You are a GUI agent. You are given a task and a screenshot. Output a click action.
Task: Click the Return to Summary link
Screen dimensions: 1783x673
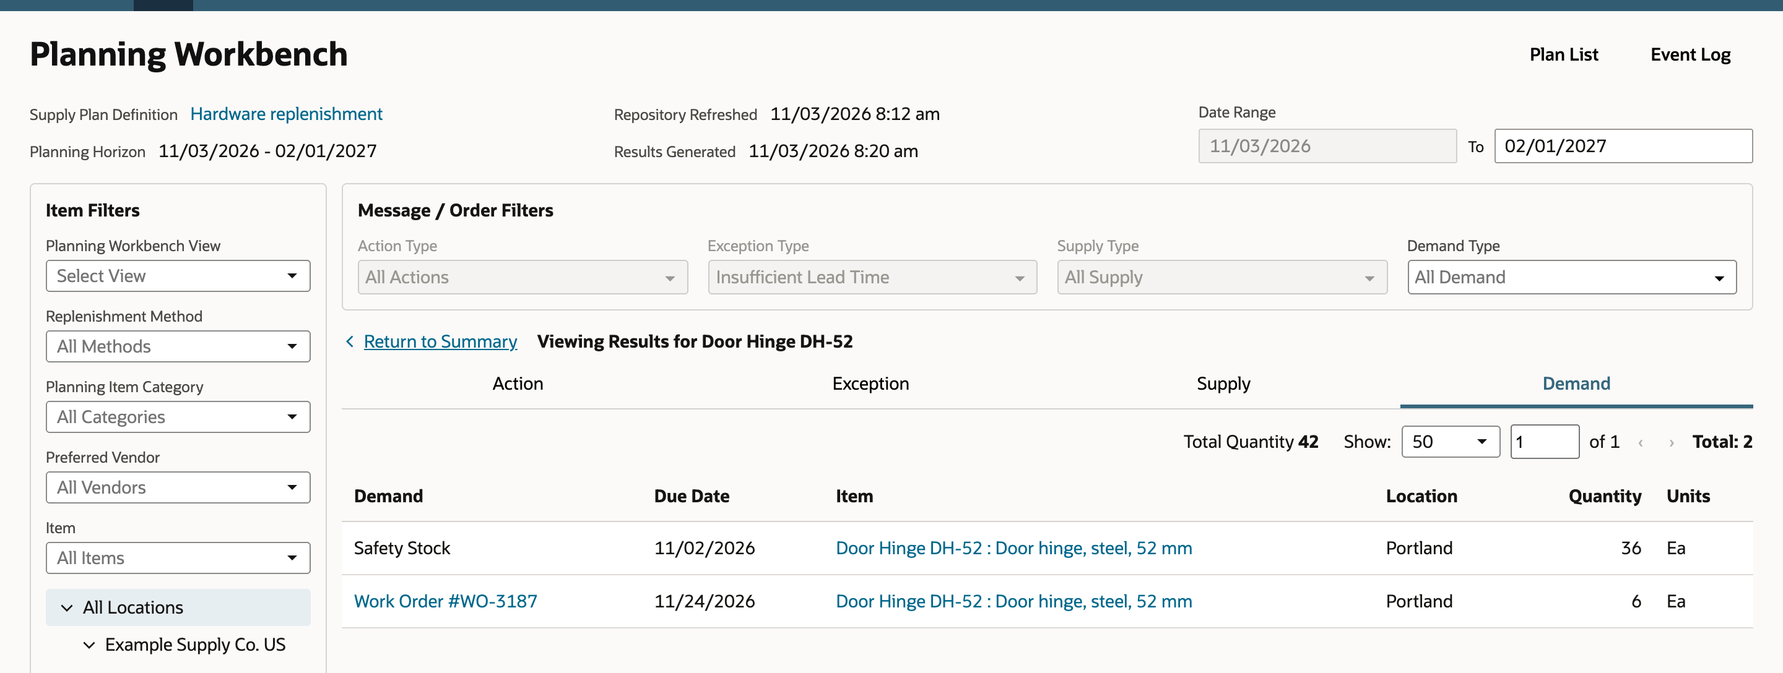(x=440, y=341)
